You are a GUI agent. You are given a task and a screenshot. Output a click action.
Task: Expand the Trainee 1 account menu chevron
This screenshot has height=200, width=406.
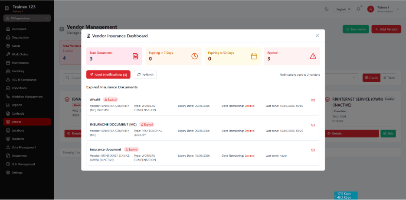click(398, 9)
